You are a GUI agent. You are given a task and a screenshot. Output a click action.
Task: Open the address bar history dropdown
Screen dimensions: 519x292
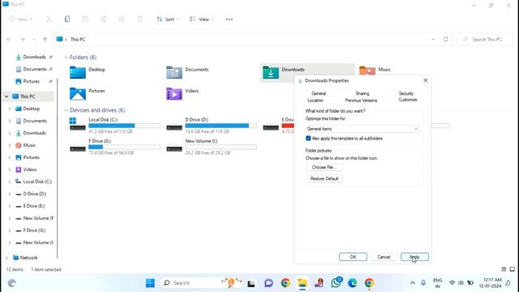click(x=432, y=39)
